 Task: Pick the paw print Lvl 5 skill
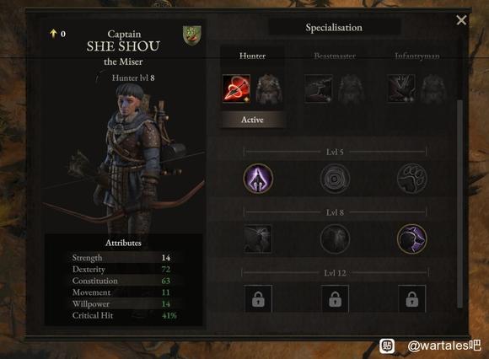[412, 179]
